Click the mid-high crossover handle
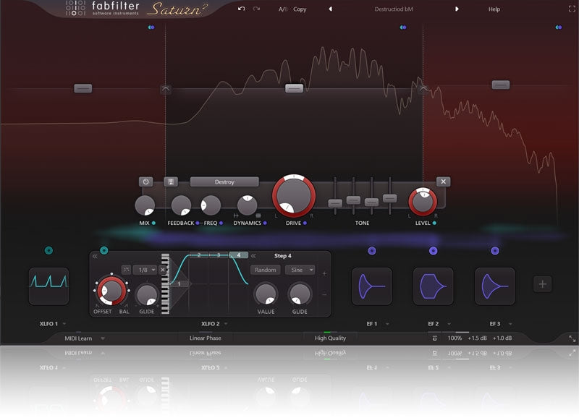The height and width of the screenshot is (418, 579). [x=423, y=89]
